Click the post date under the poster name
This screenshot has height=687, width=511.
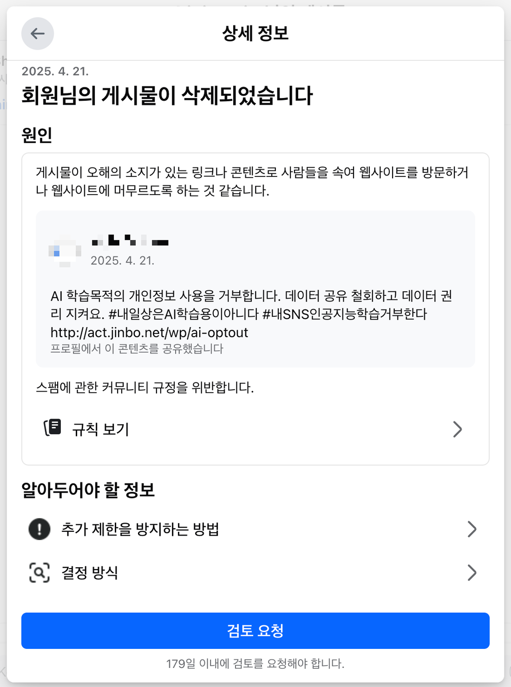(x=122, y=261)
